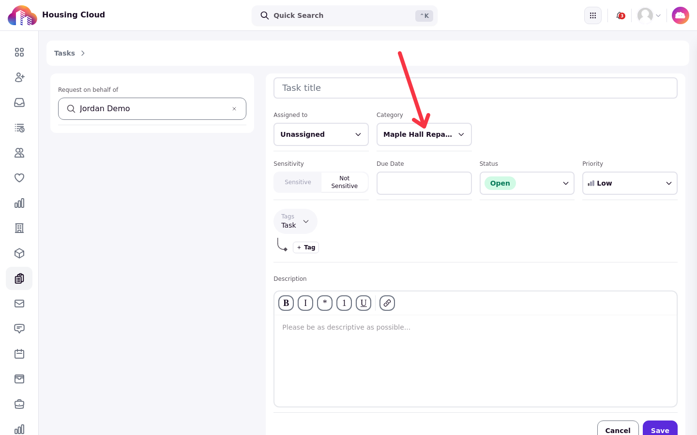This screenshot has height=435, width=697.
Task: Open the dashboard grid icon in sidebar
Action: click(x=19, y=52)
